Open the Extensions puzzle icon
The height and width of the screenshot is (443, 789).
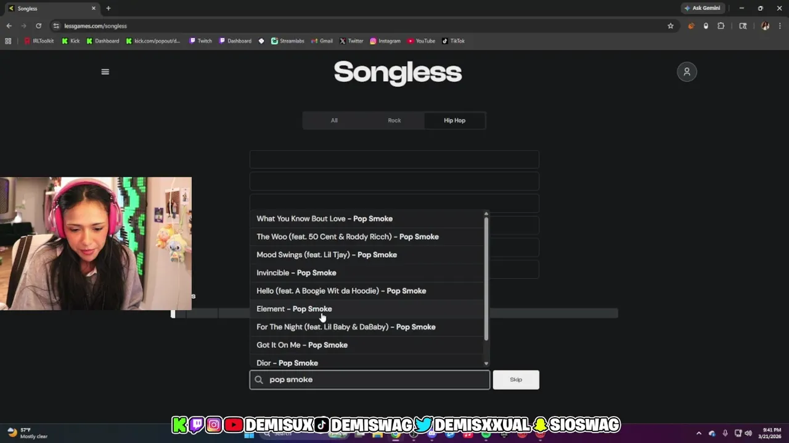point(721,26)
